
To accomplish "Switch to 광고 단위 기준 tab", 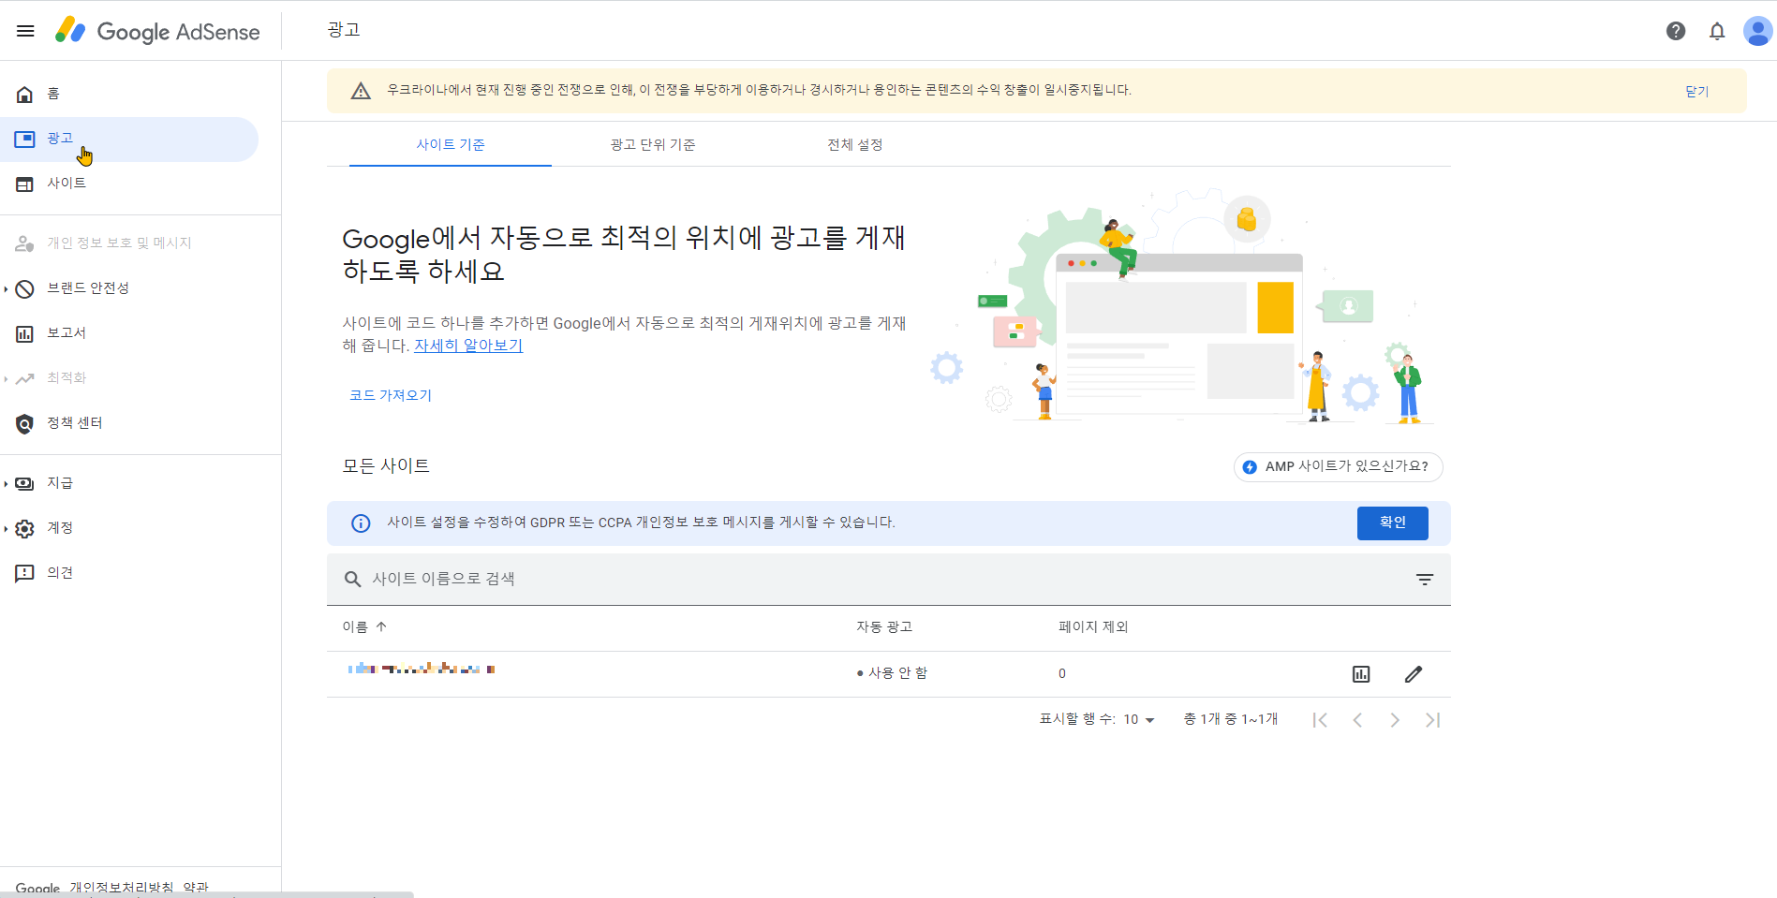I will point(653,144).
